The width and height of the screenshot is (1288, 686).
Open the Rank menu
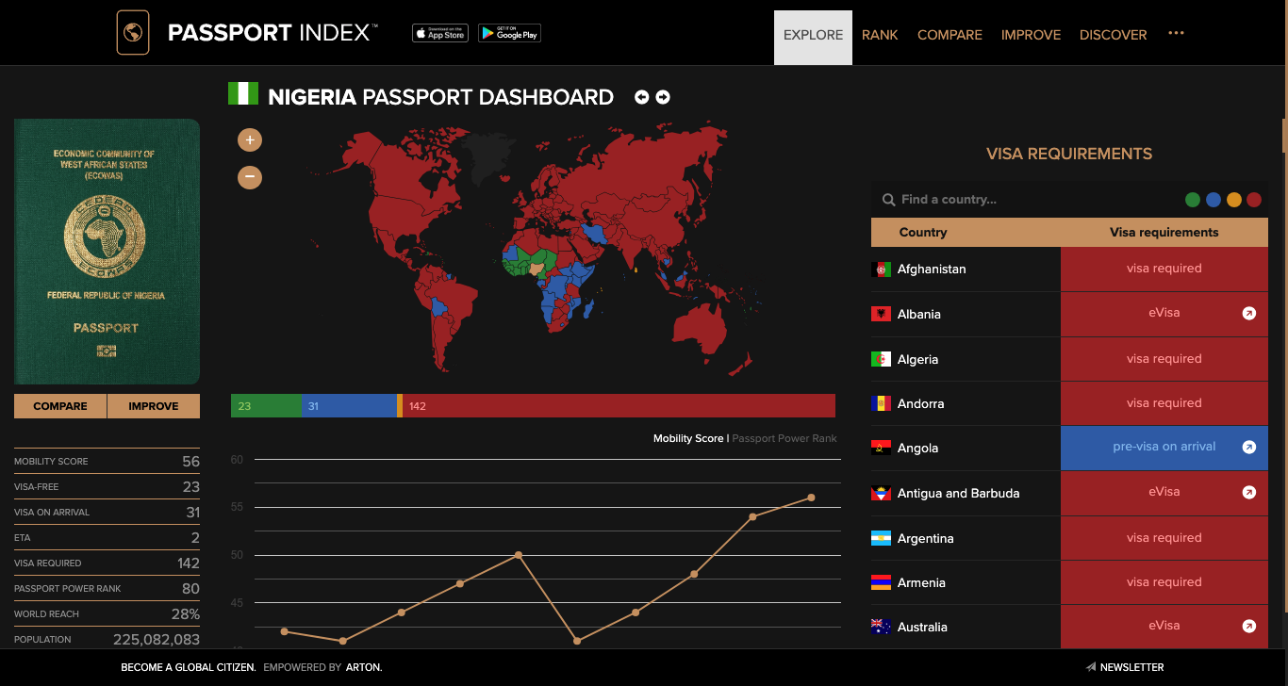pyautogui.click(x=880, y=35)
